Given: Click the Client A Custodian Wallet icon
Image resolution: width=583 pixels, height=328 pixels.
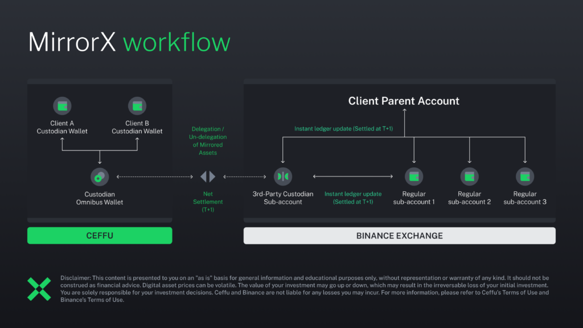Looking at the screenshot, I should (62, 106).
